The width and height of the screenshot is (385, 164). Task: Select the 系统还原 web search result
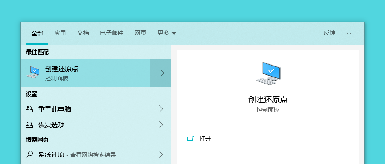tap(96, 154)
